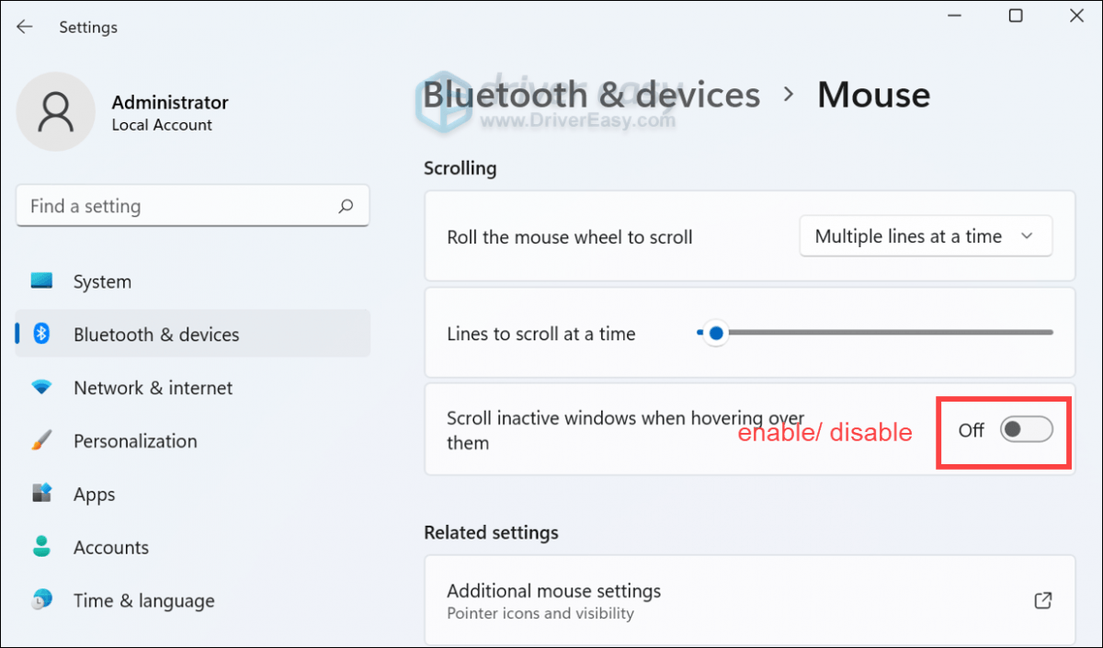
Task: Click the back arrow in Settings
Action: (x=25, y=27)
